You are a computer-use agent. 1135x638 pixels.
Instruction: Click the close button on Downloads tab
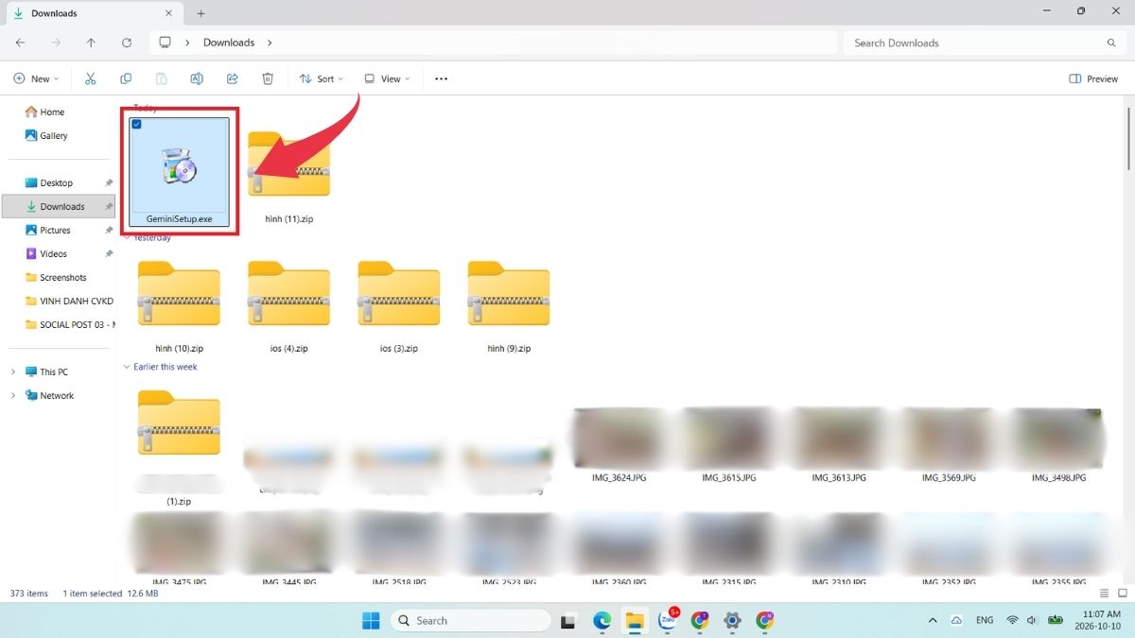168,13
